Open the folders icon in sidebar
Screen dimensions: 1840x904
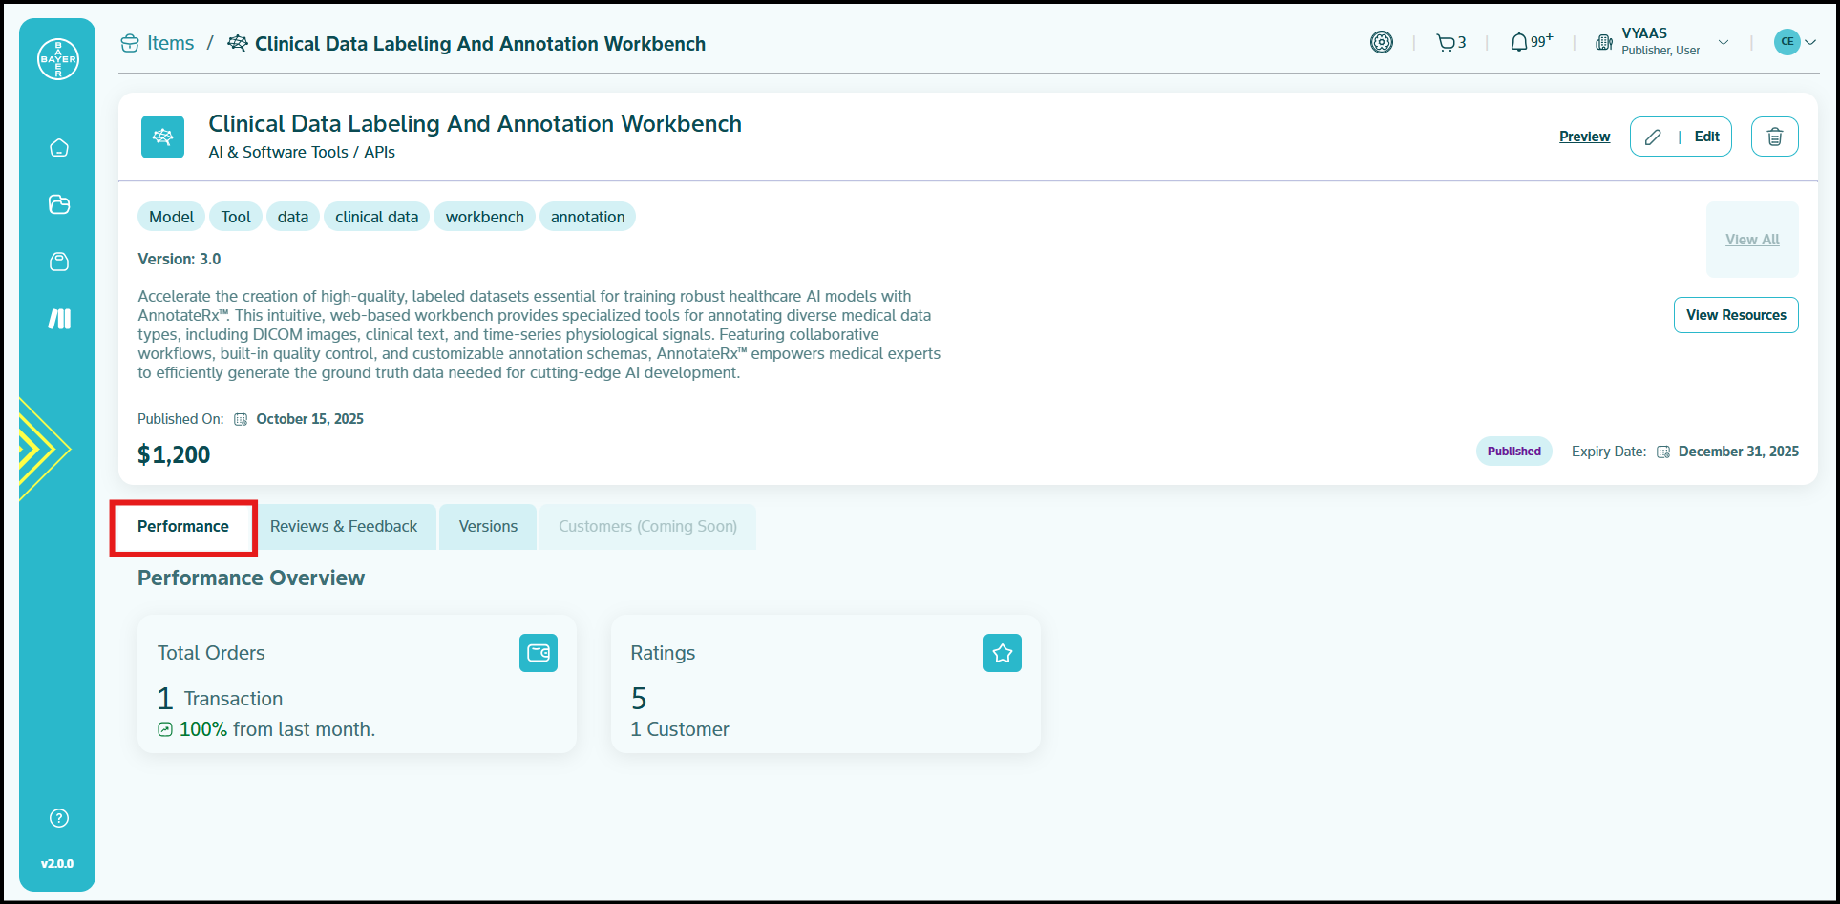59,204
